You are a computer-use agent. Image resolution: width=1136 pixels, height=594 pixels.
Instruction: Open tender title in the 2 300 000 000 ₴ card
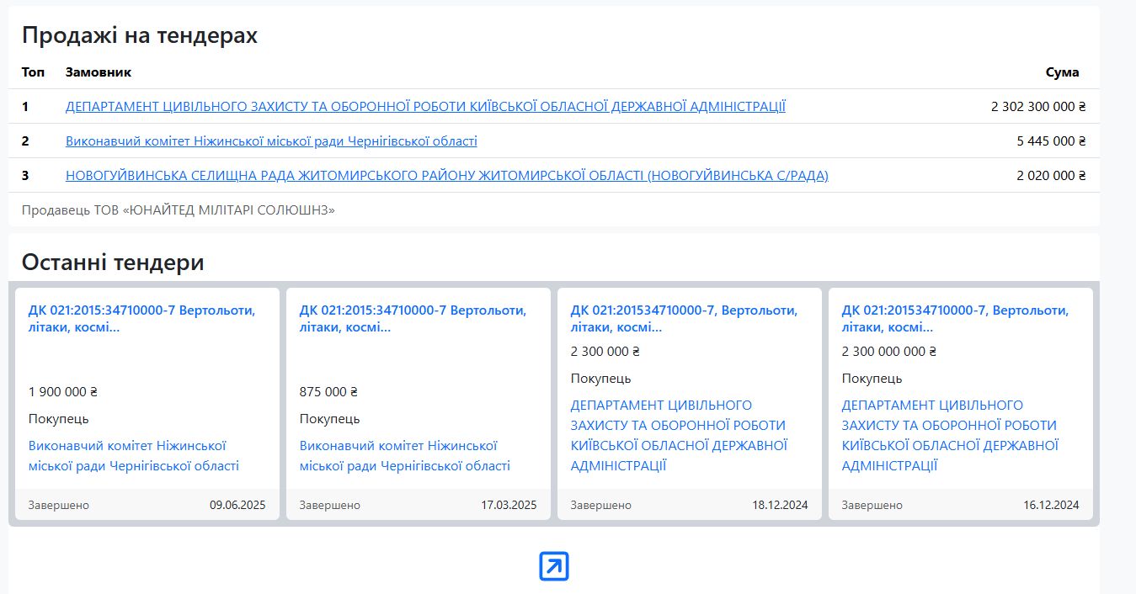(x=955, y=319)
